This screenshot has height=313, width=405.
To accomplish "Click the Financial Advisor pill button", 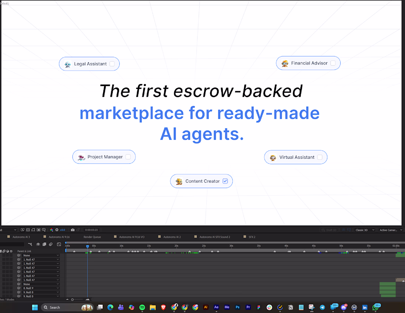I will [308, 63].
